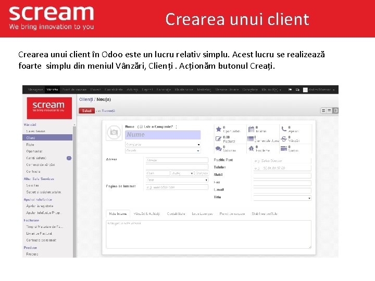This screenshot has width=375, height=281.
Task: Click the user avatar in top bar
Action: (305, 90)
